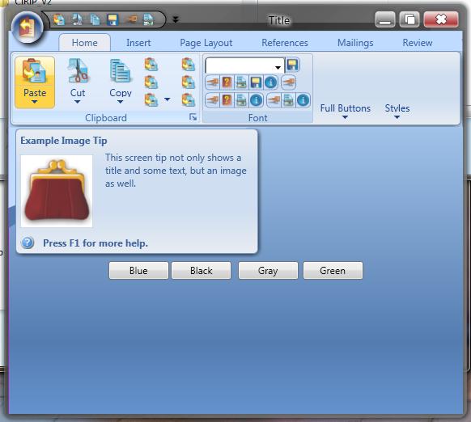
Task: Maximize the Title window
Action: pyautogui.click(x=409, y=20)
